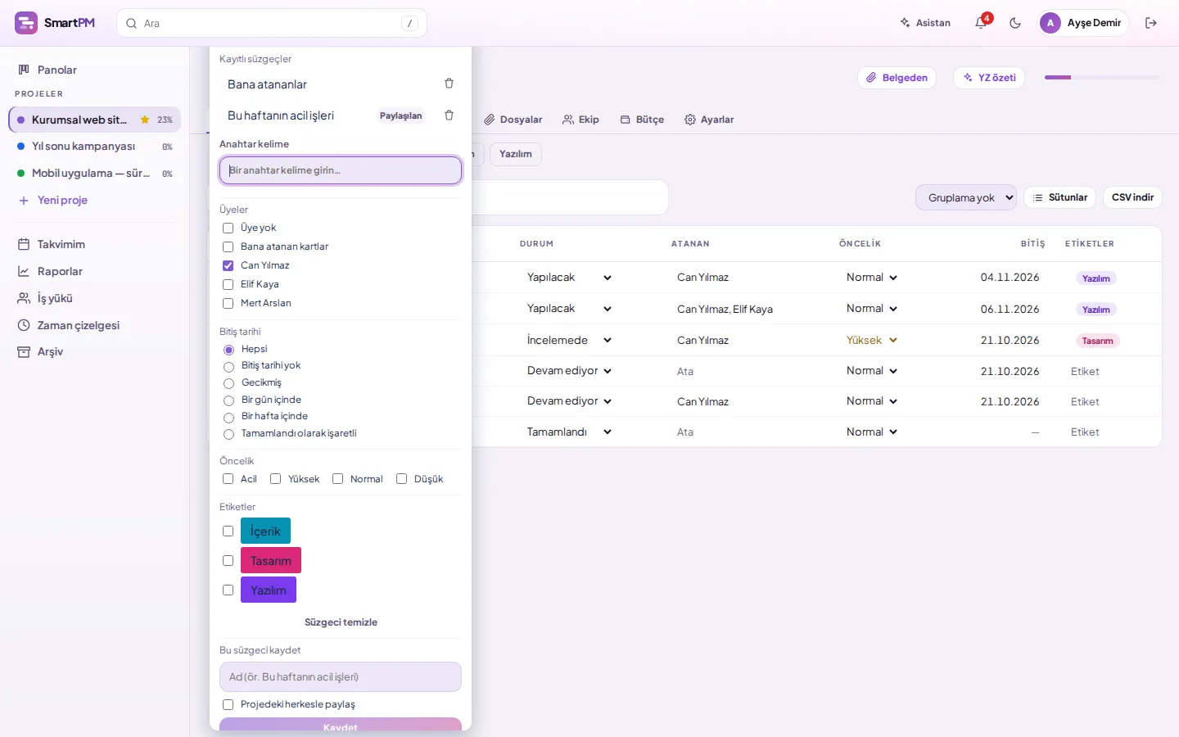
Task: Click the keyword filter input field
Action: pos(341,170)
